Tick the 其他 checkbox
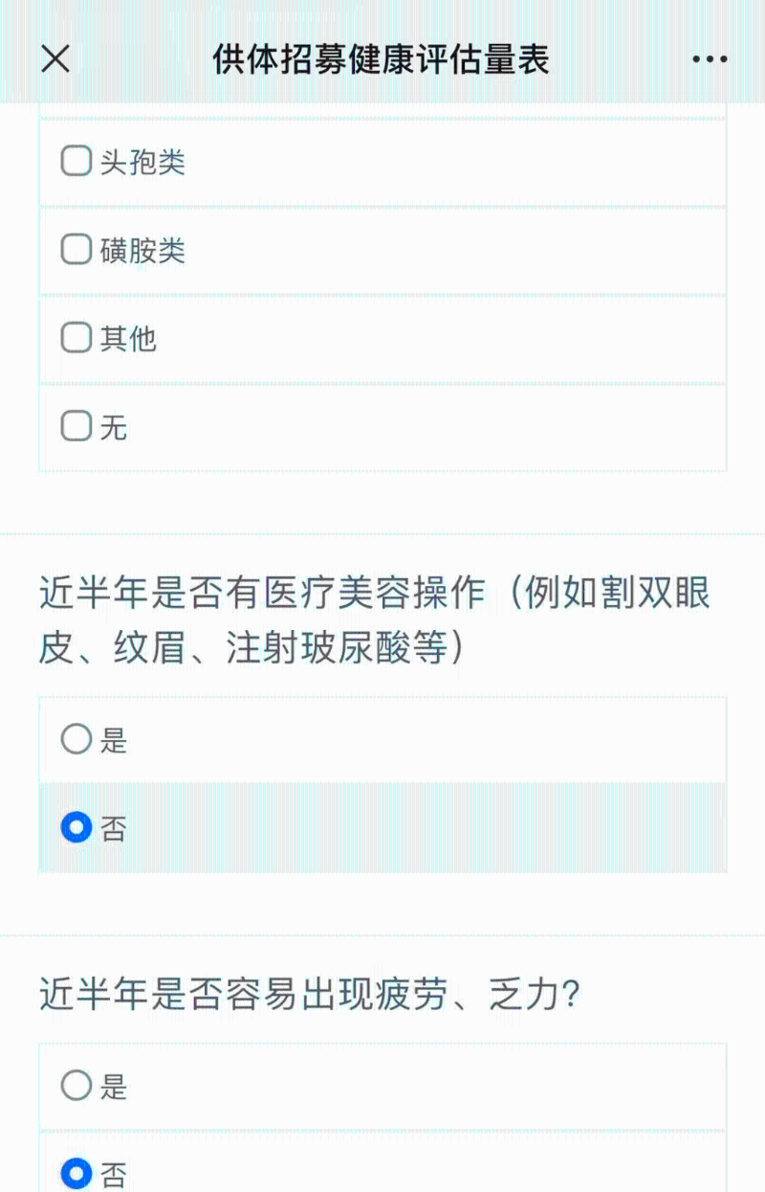This screenshot has height=1192, width=765. (x=75, y=338)
